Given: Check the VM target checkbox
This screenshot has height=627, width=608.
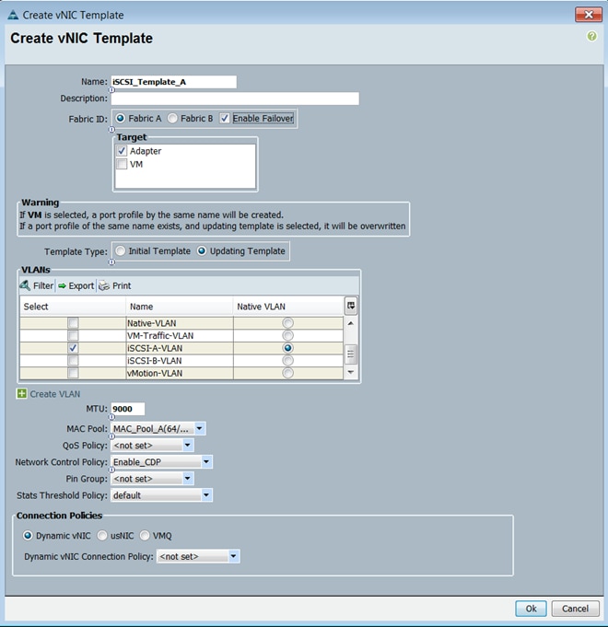Looking at the screenshot, I should click(122, 164).
